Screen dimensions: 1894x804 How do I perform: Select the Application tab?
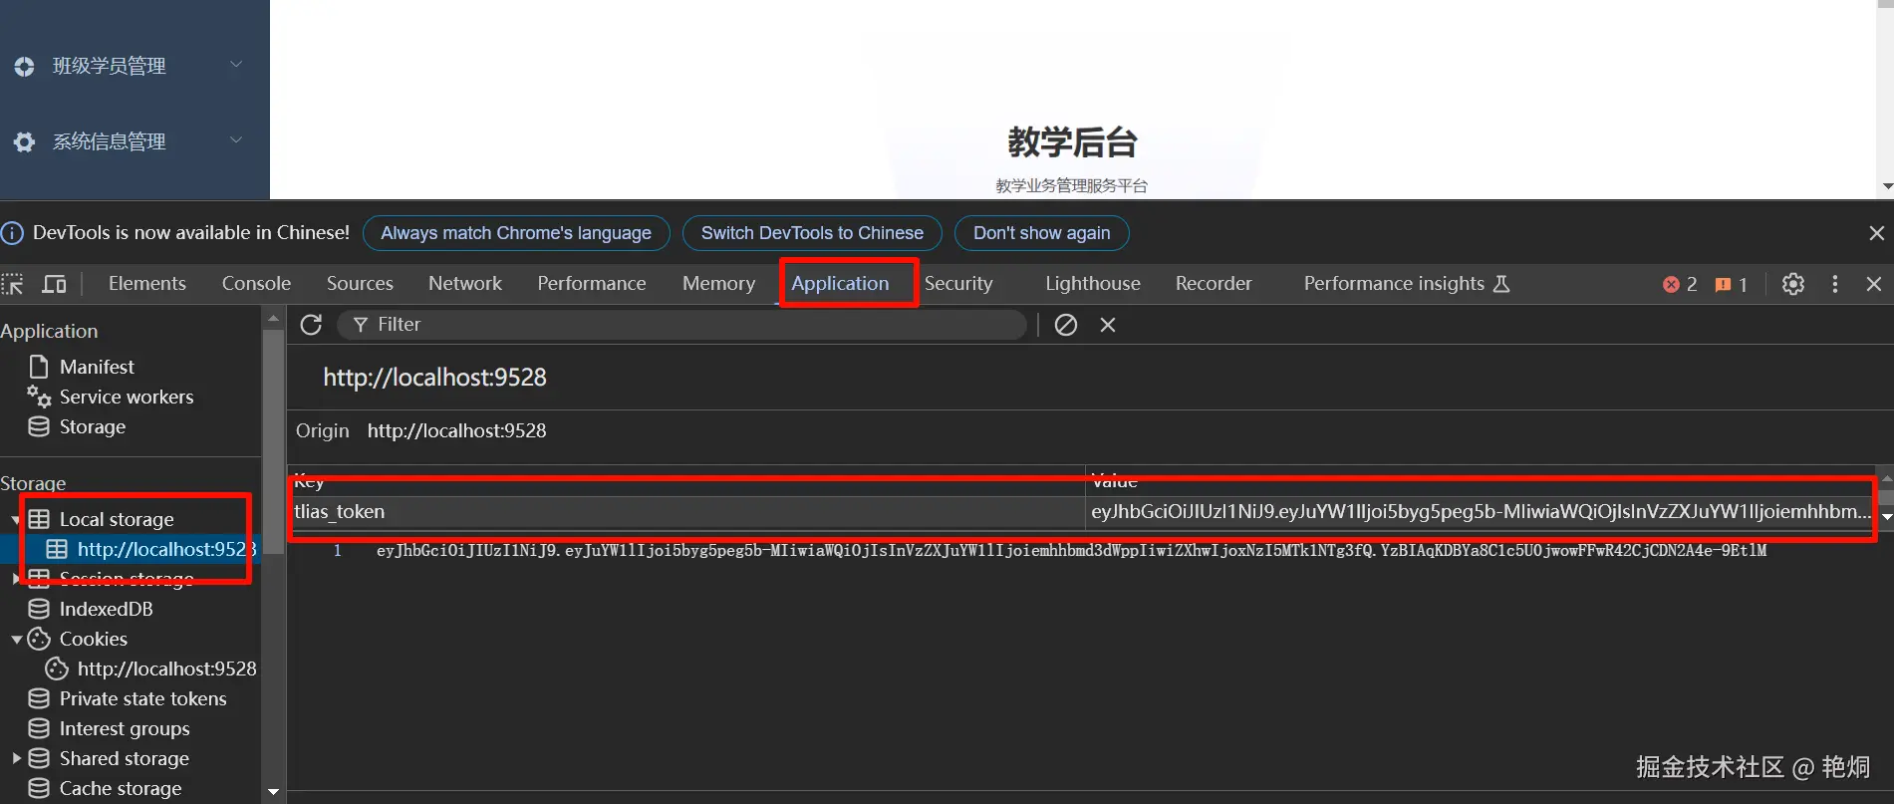click(840, 284)
